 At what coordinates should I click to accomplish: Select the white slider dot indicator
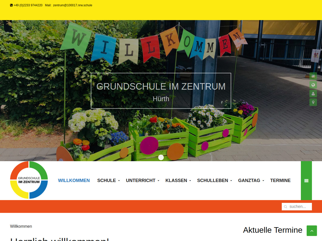click(161, 157)
